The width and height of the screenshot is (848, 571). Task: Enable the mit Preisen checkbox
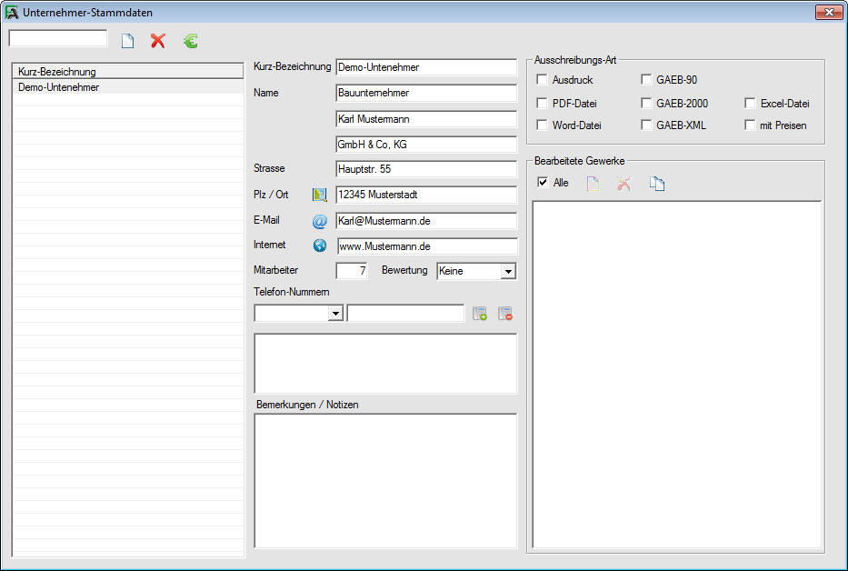click(x=750, y=125)
